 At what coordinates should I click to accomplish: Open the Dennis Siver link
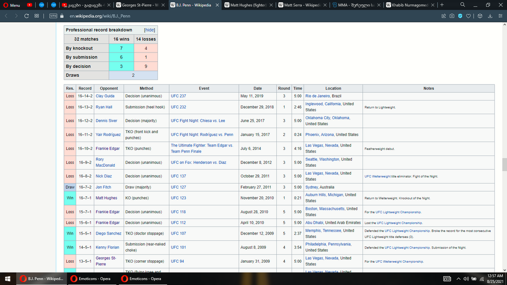coord(106,121)
